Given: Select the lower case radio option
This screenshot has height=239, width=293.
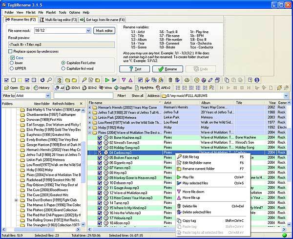Looking at the screenshot, I should 12,63.
